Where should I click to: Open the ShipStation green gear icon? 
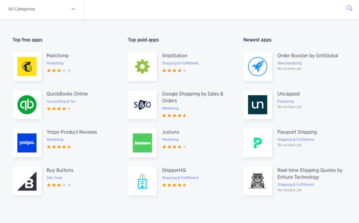142,66
